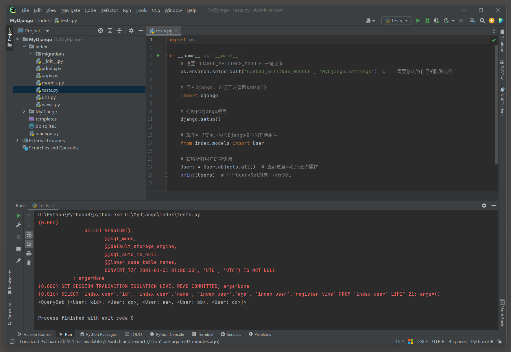
Task: Open the Services tool window
Action: click(231, 334)
